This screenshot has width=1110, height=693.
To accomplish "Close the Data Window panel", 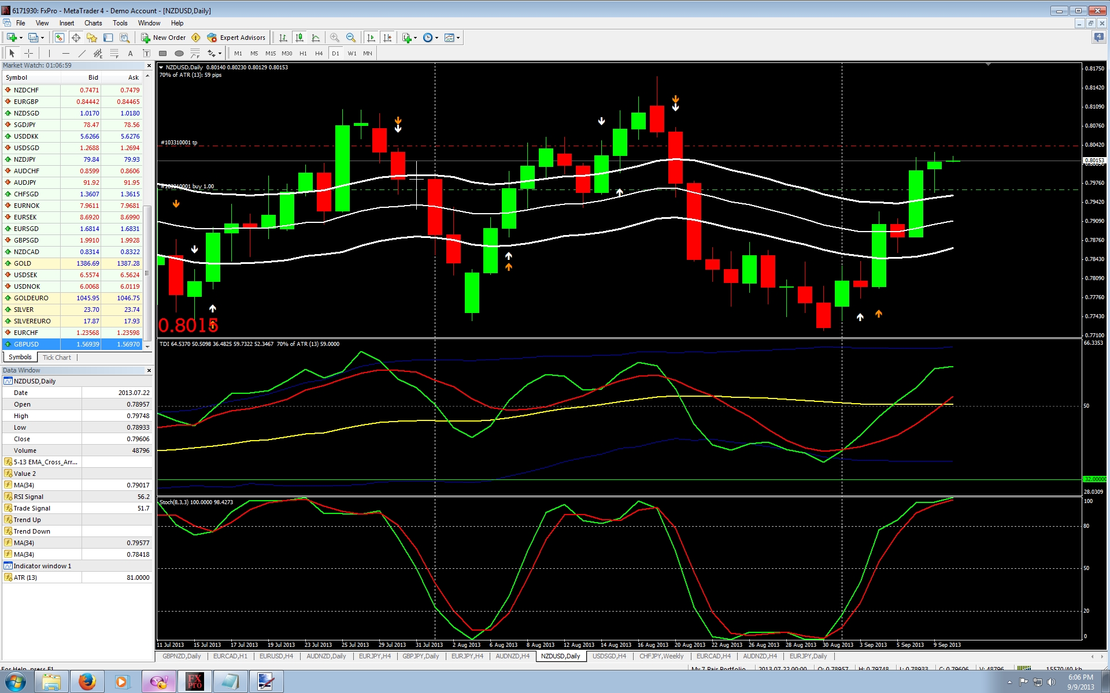I will pyautogui.click(x=149, y=370).
